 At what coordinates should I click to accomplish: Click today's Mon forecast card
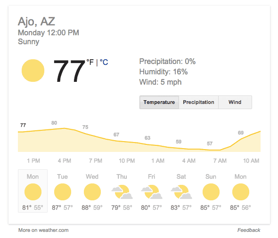tap(33, 191)
